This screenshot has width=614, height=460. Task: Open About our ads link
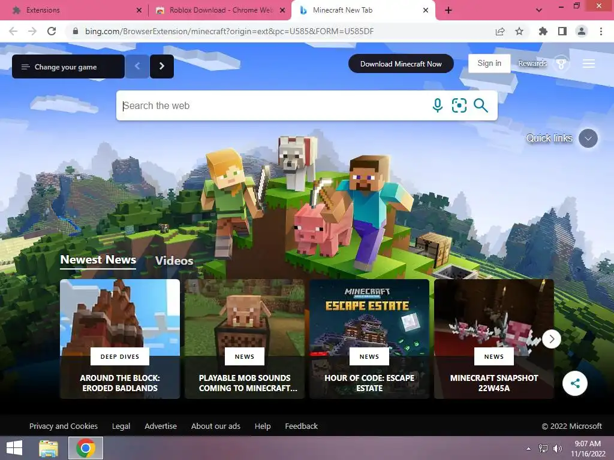[x=216, y=426]
